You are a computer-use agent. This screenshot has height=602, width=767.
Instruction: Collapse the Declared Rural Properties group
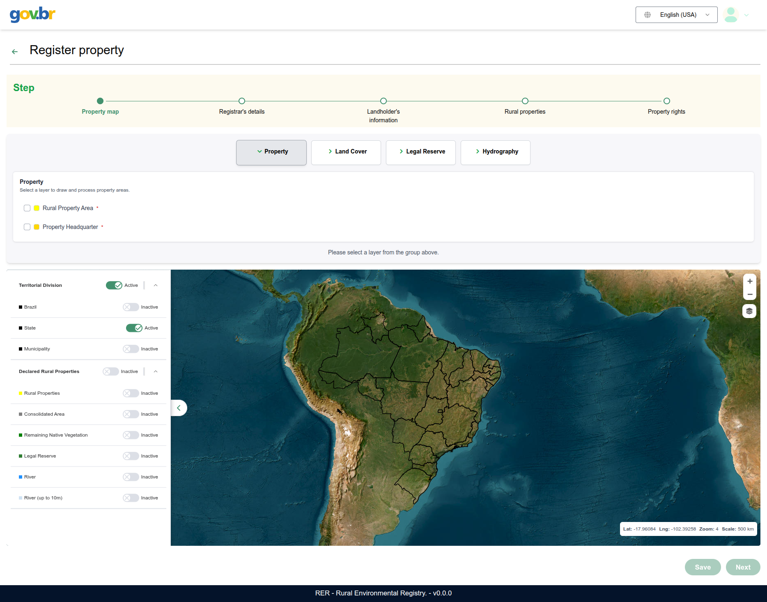(x=156, y=371)
